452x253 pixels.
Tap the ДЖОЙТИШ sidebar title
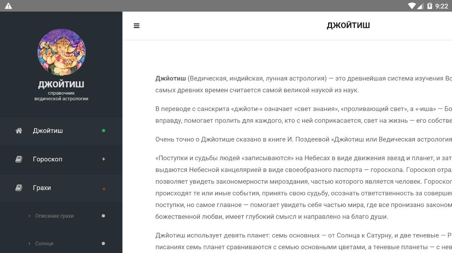61,84
